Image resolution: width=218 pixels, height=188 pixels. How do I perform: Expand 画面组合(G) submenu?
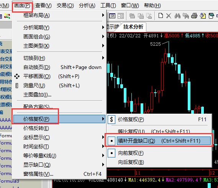coord(59,37)
